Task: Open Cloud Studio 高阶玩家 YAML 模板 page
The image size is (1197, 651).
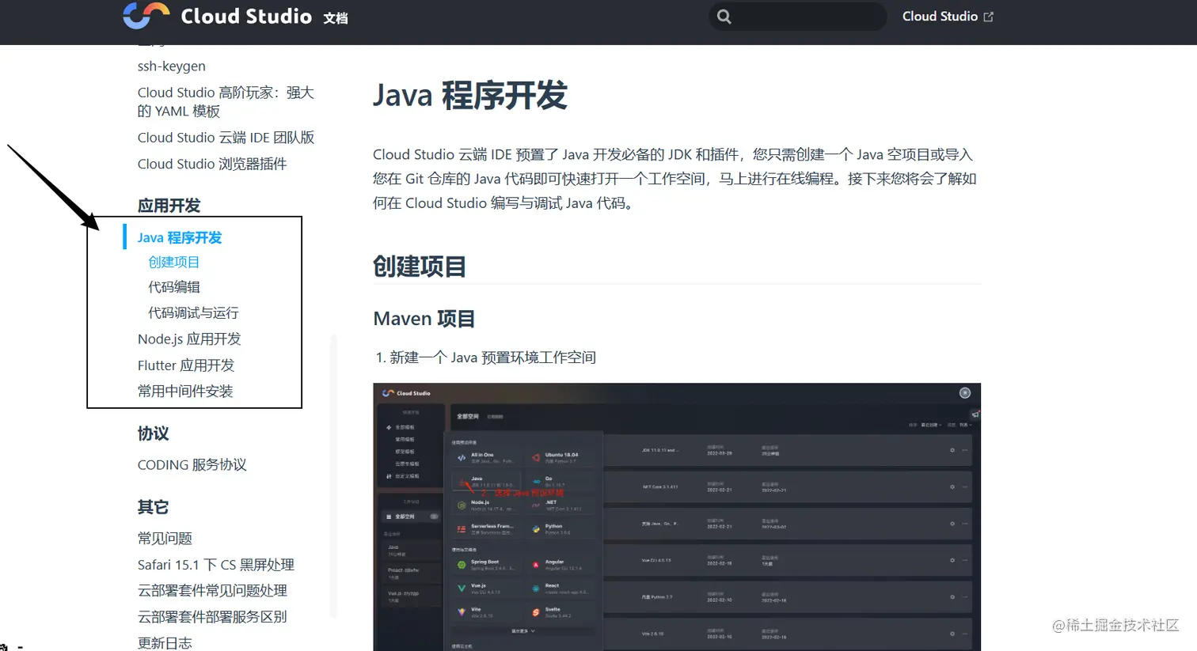Action: click(x=226, y=102)
